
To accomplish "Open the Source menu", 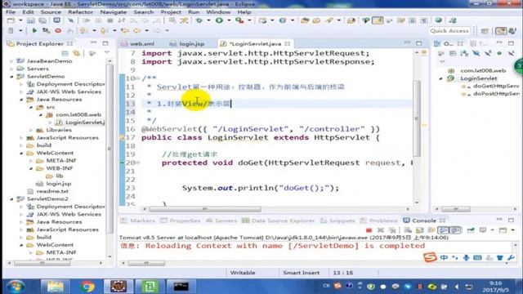I will [51, 12].
